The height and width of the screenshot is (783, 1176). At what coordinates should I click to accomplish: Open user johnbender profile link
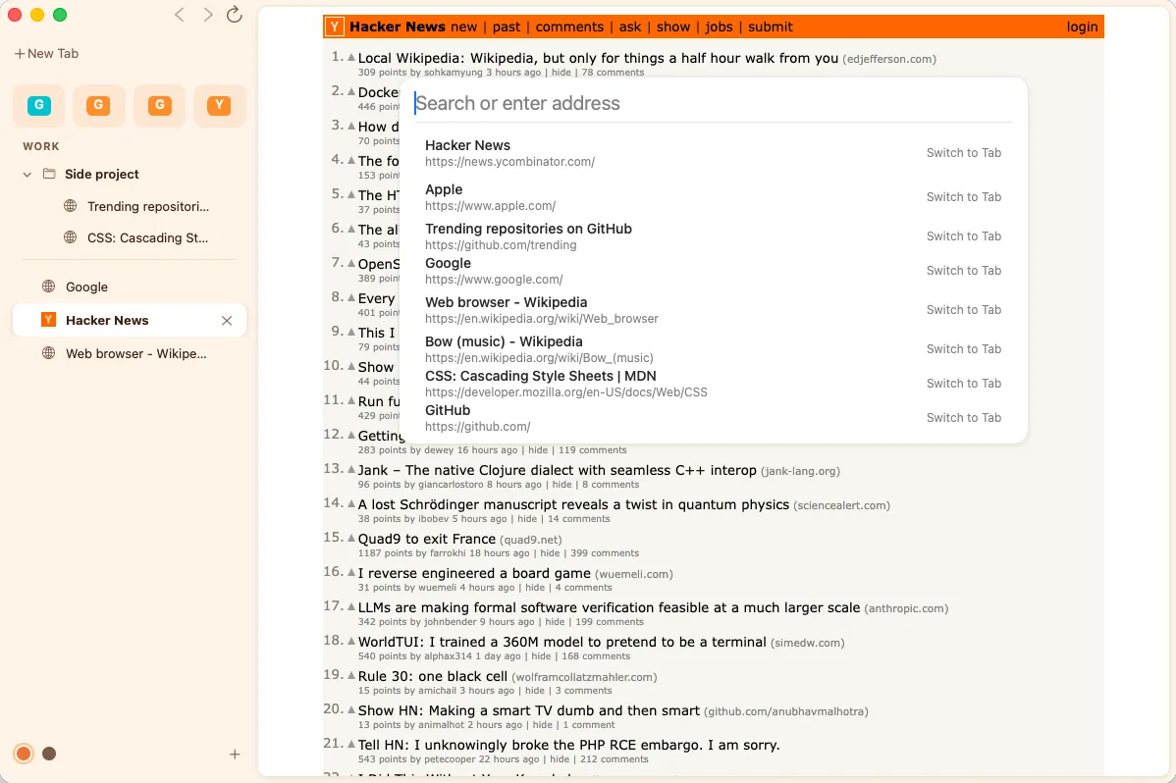tap(450, 622)
